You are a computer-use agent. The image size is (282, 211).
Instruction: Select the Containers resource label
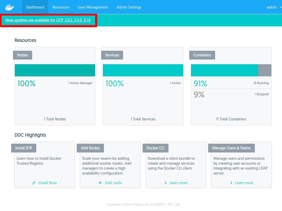[202, 55]
